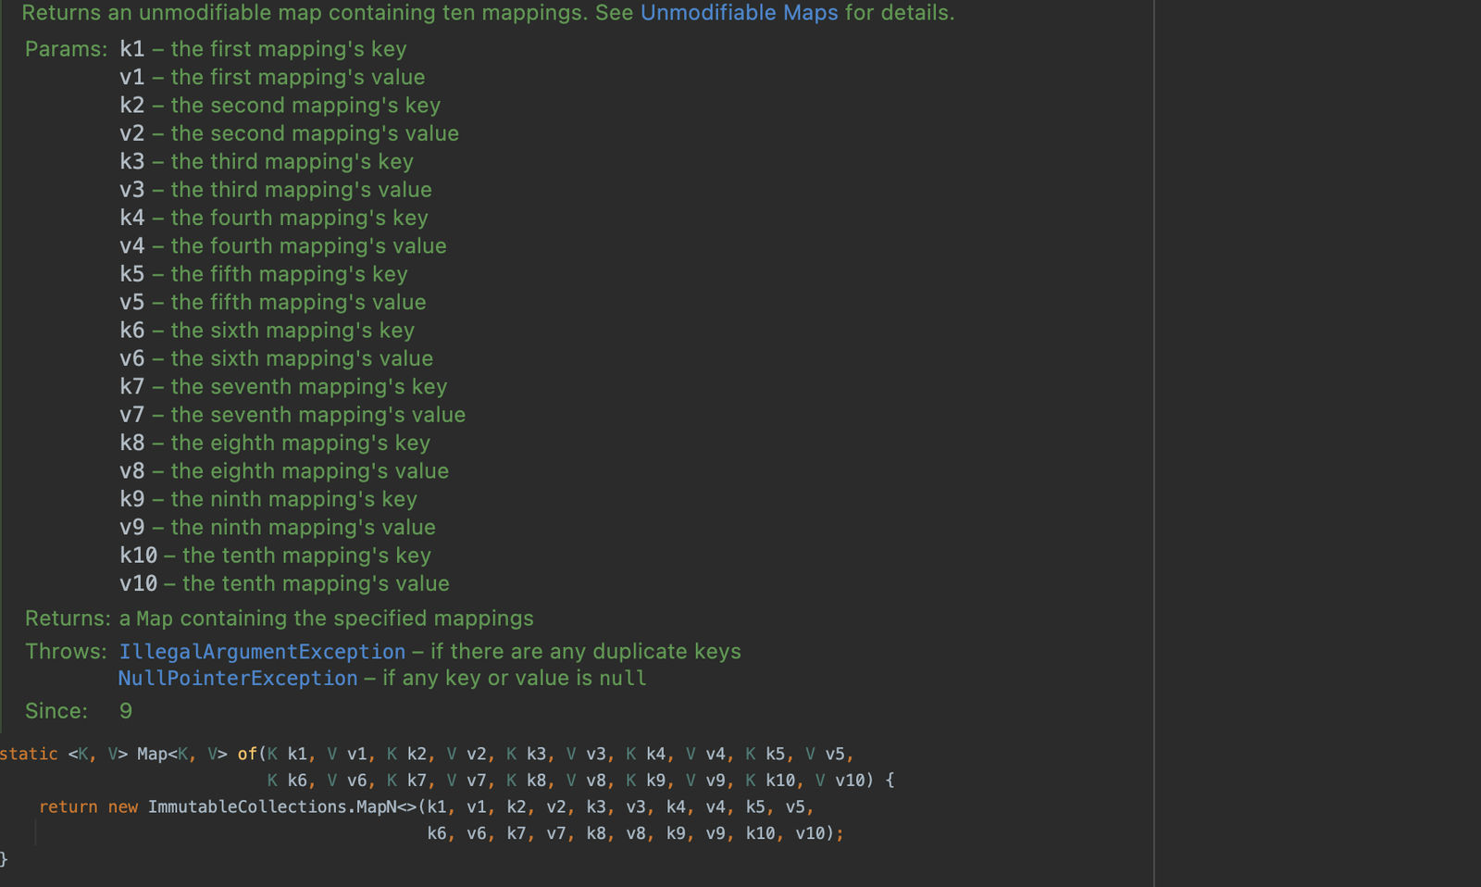Click the 'return' keyword in the code
The width and height of the screenshot is (1481, 887).
[x=68, y=807]
